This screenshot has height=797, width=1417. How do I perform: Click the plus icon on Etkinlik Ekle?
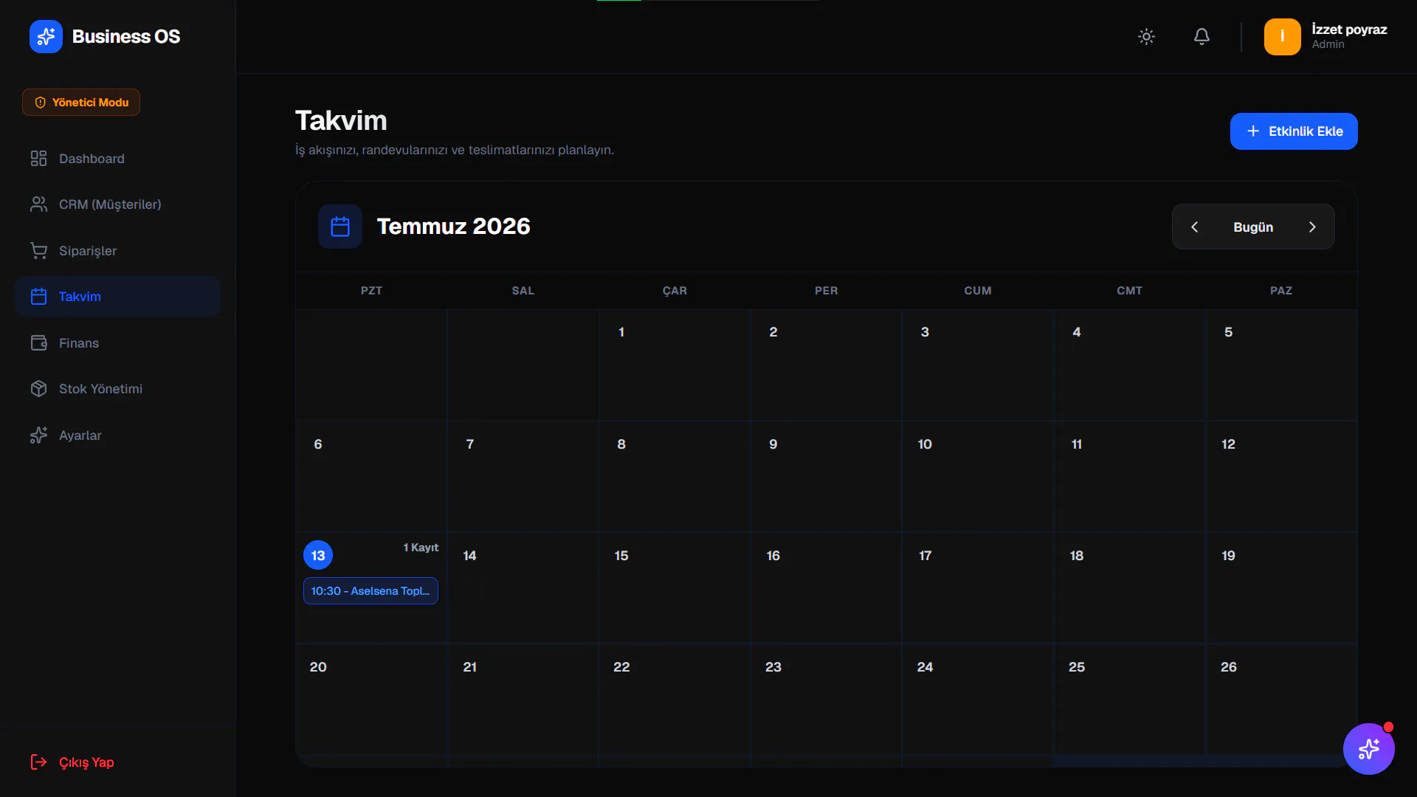pos(1253,131)
